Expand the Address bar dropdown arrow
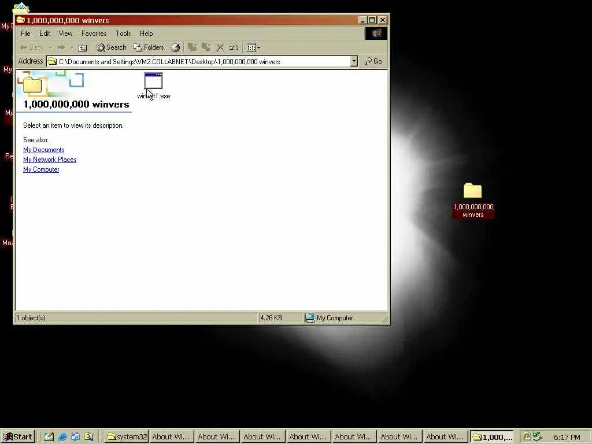Image resolution: width=592 pixels, height=444 pixels. click(354, 61)
